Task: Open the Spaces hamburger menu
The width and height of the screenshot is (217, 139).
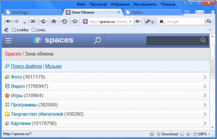Action: coord(8,41)
